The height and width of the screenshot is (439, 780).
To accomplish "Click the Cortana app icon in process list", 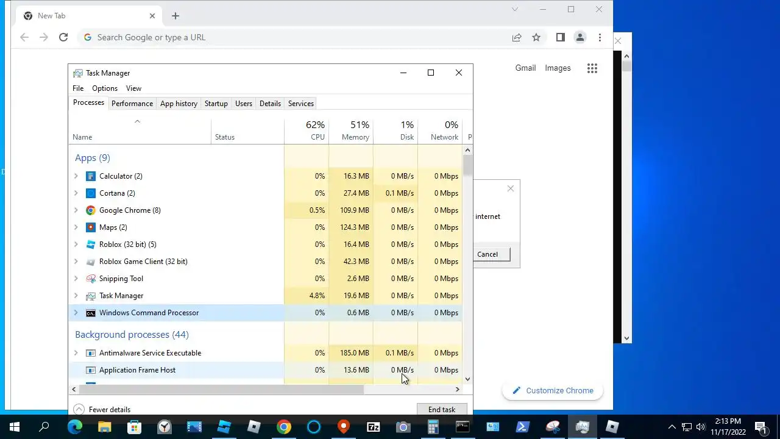I will (x=91, y=193).
